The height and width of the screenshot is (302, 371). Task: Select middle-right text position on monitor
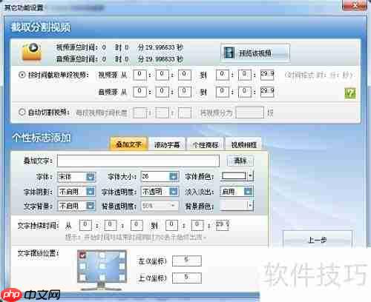(122, 266)
